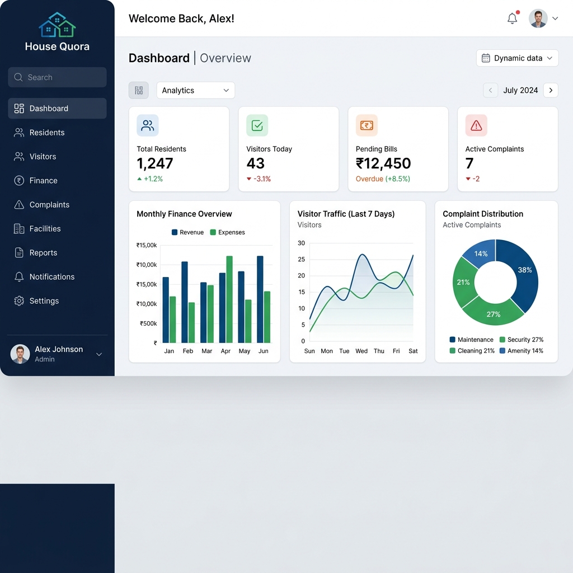
Task: Focus the sidebar Search field
Action: [58, 77]
